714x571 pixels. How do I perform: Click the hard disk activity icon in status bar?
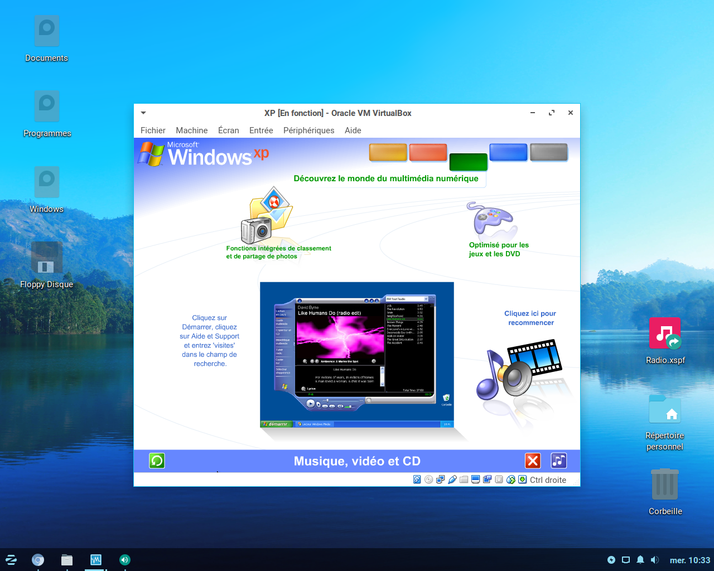[417, 480]
